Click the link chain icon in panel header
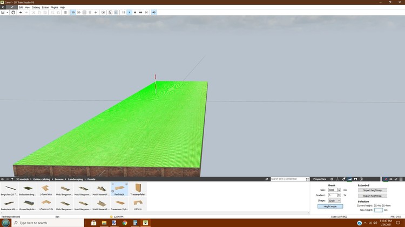405x227 pixels. [x=396, y=179]
